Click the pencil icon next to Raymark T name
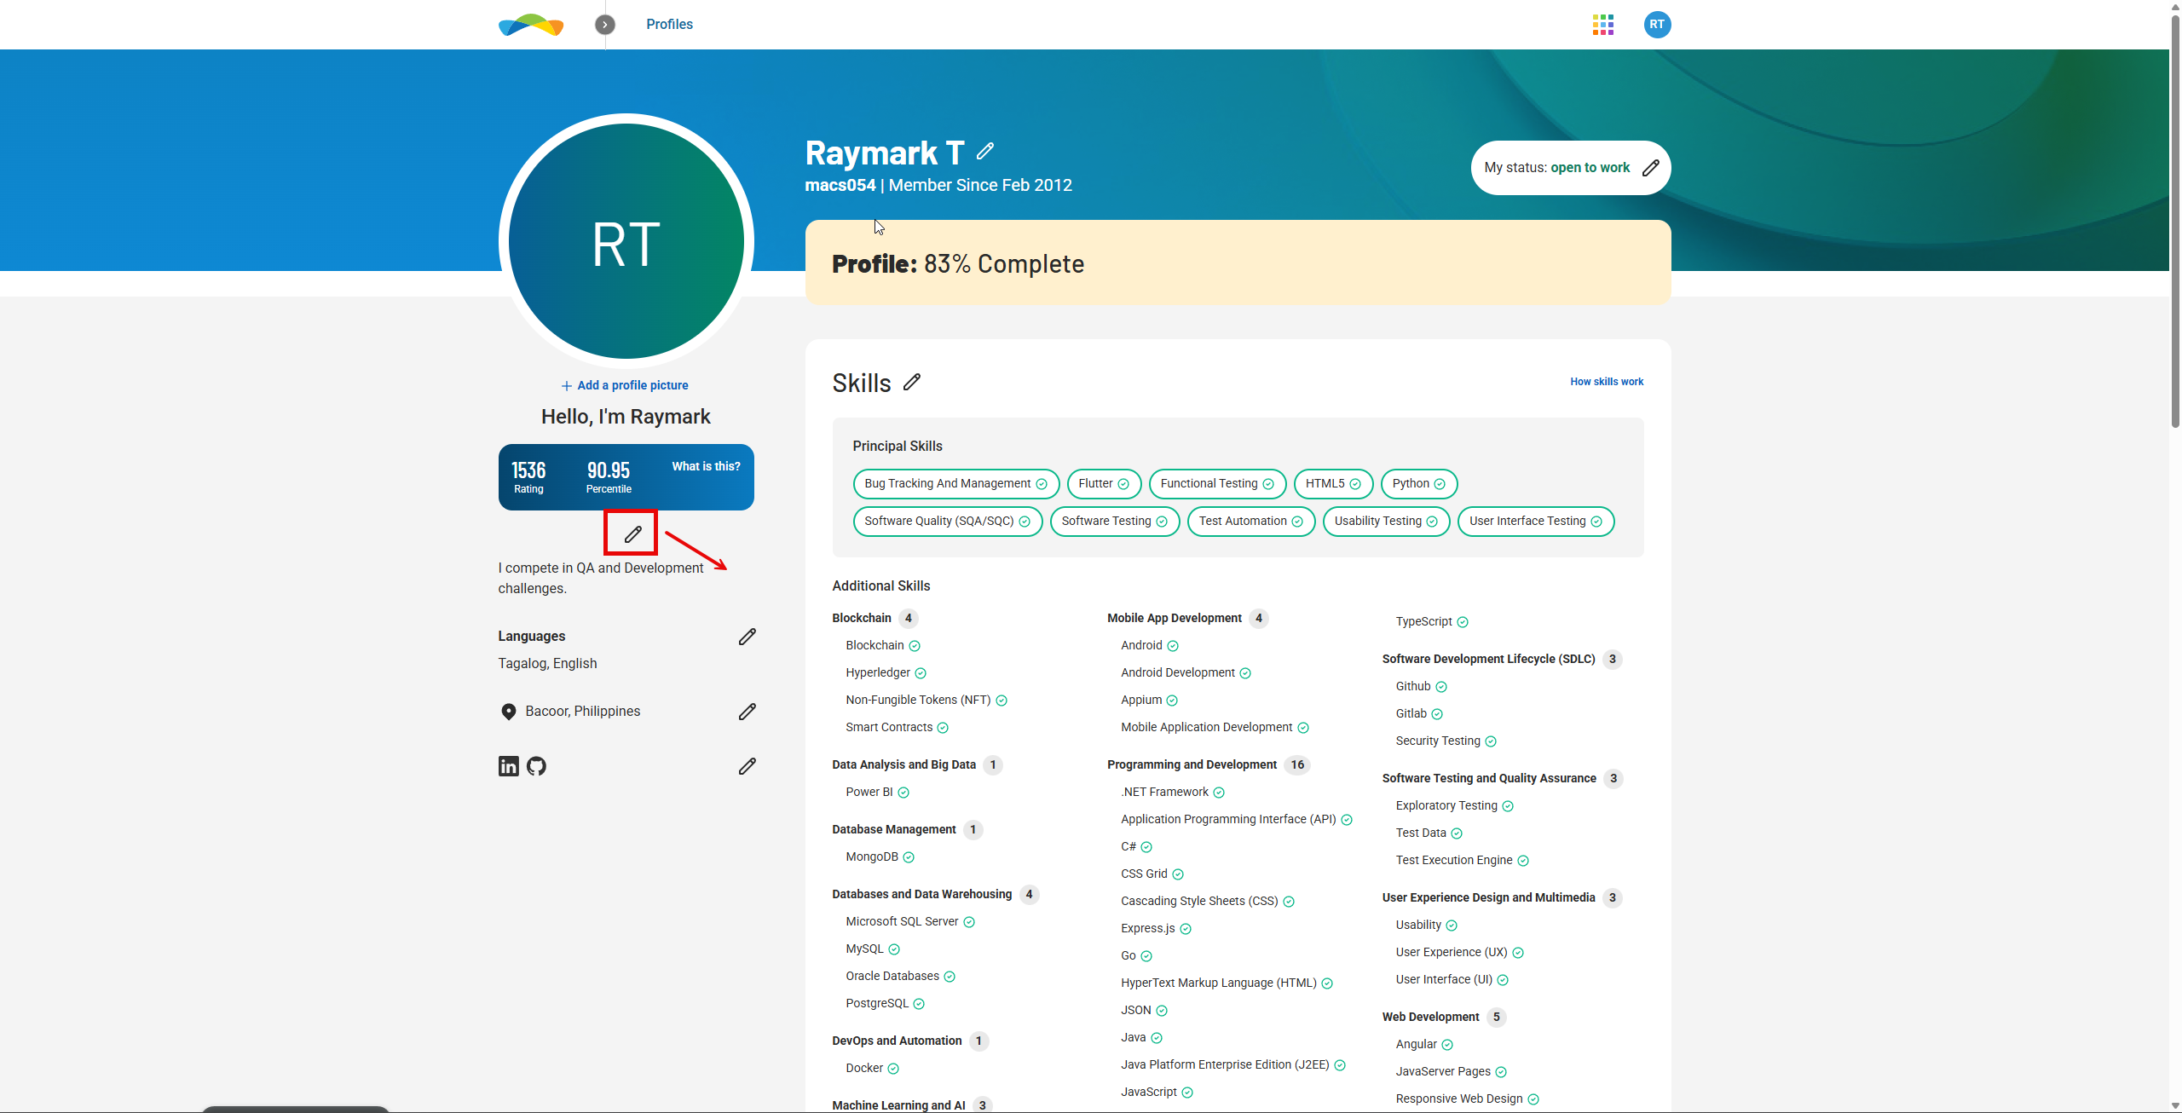Viewport: 2182px width, 1113px height. click(984, 152)
